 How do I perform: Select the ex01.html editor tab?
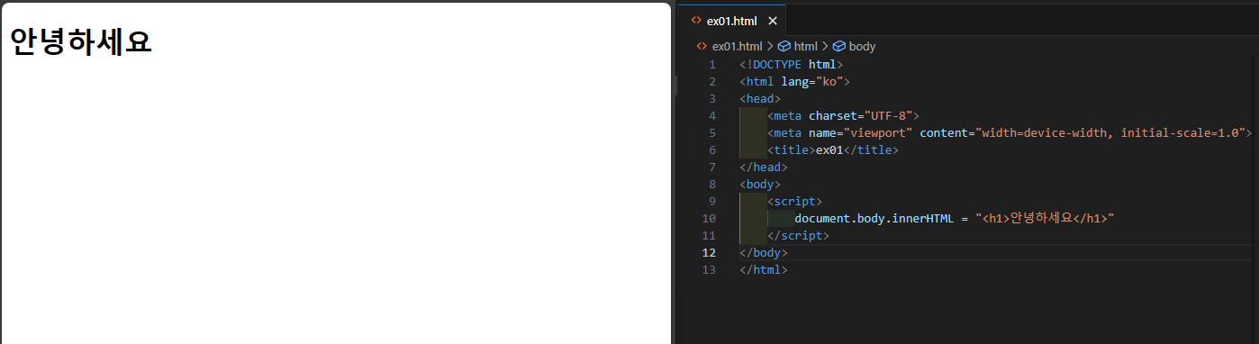(x=732, y=21)
